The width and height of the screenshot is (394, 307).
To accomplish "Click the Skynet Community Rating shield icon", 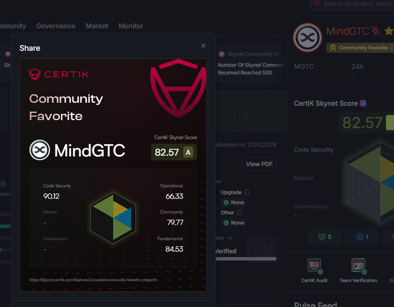I will (222, 54).
